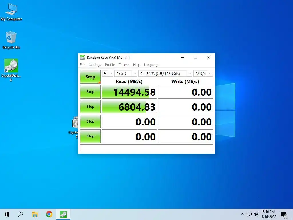The height and width of the screenshot is (220, 293).
Task: Show hidden system tray icons
Action: click(242, 214)
